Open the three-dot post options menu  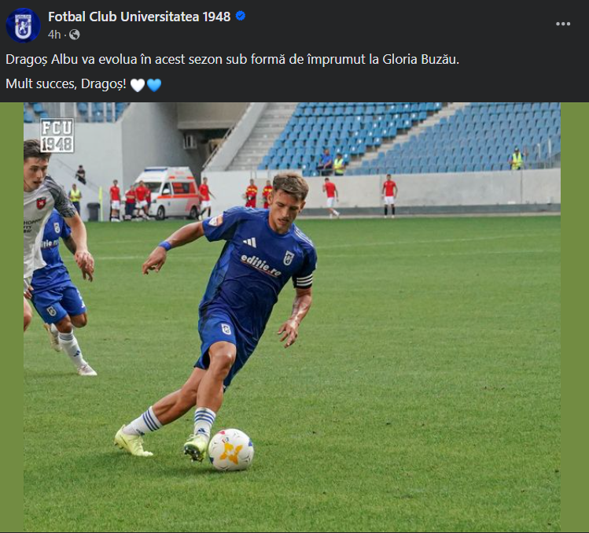563,24
